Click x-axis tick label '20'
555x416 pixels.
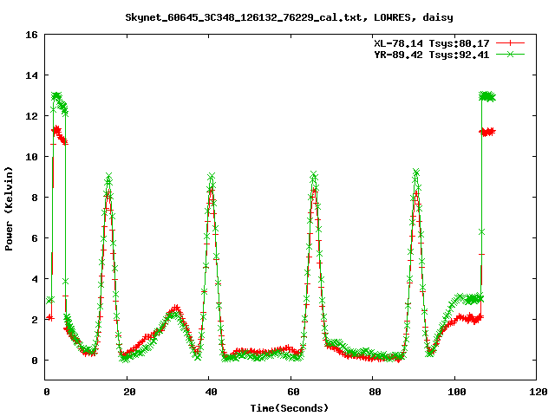tap(129, 392)
